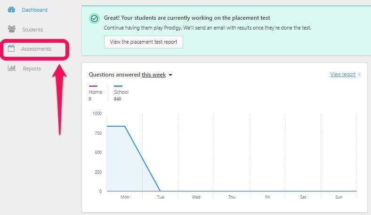Click the green checkmark circle icon

pos(95,18)
